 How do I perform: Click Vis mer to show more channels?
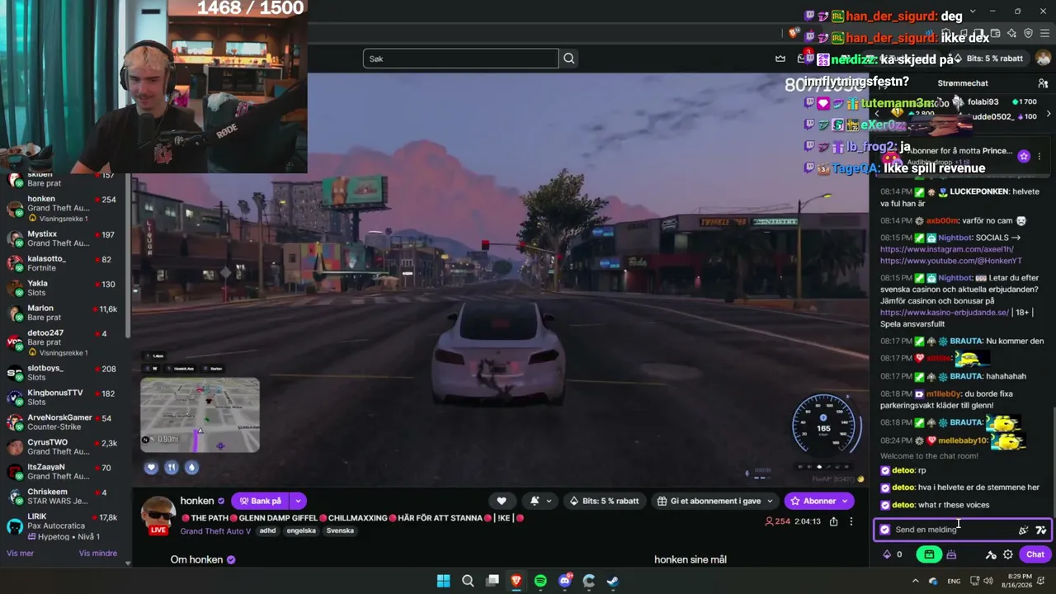coord(21,554)
